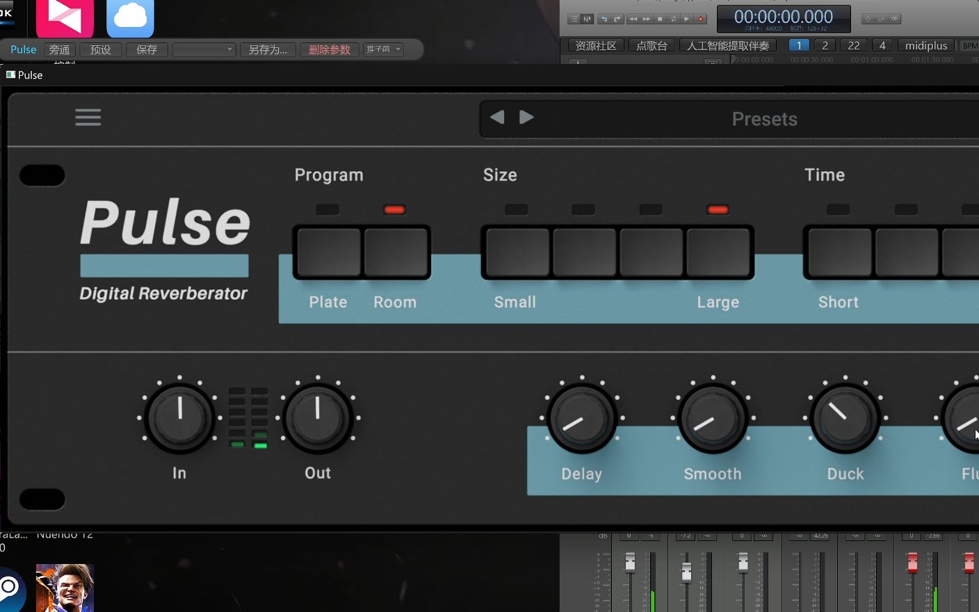Click the Delay knob
The width and height of the screenshot is (979, 612).
click(582, 419)
